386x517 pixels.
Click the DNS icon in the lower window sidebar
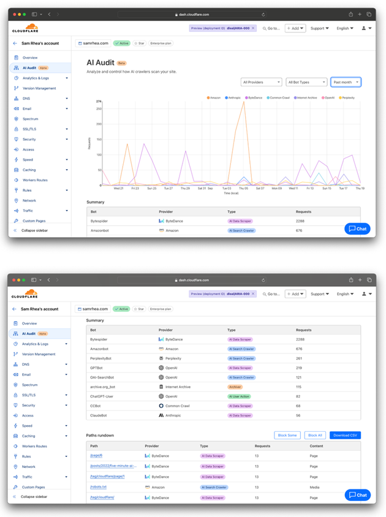16,364
